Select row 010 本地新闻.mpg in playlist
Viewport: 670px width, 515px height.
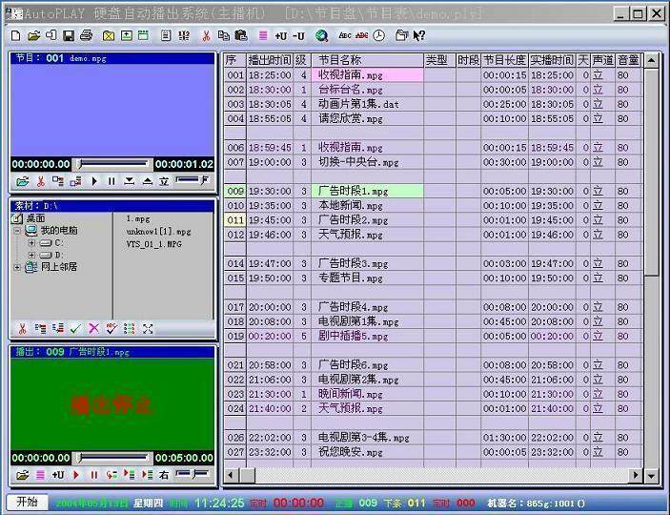433,206
